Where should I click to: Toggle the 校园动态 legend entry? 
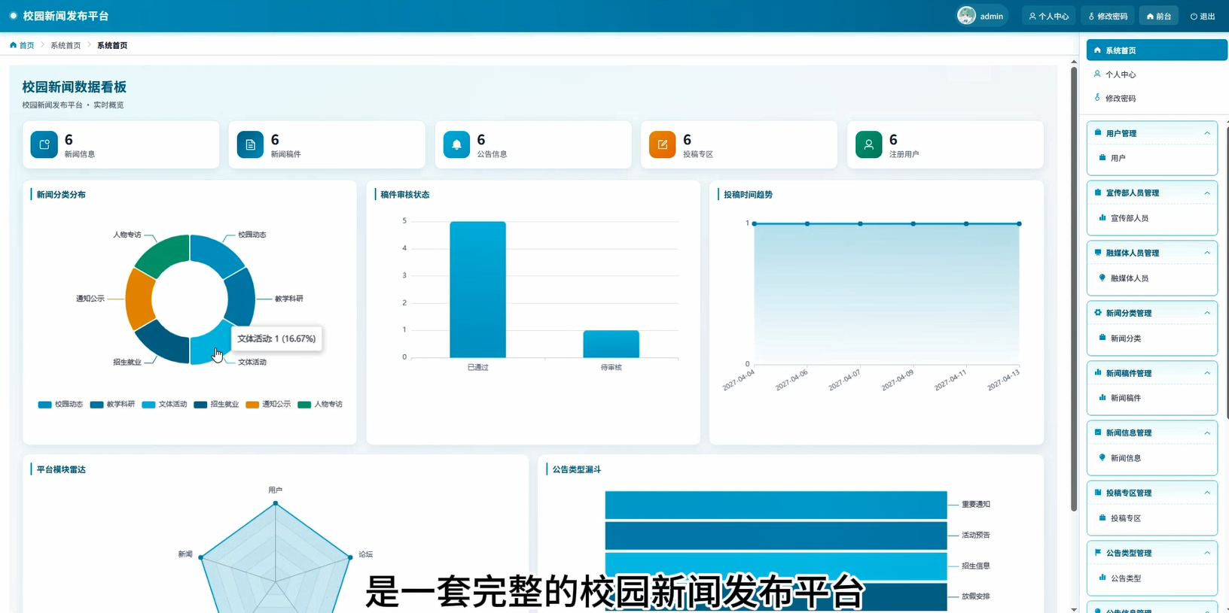[x=61, y=405]
